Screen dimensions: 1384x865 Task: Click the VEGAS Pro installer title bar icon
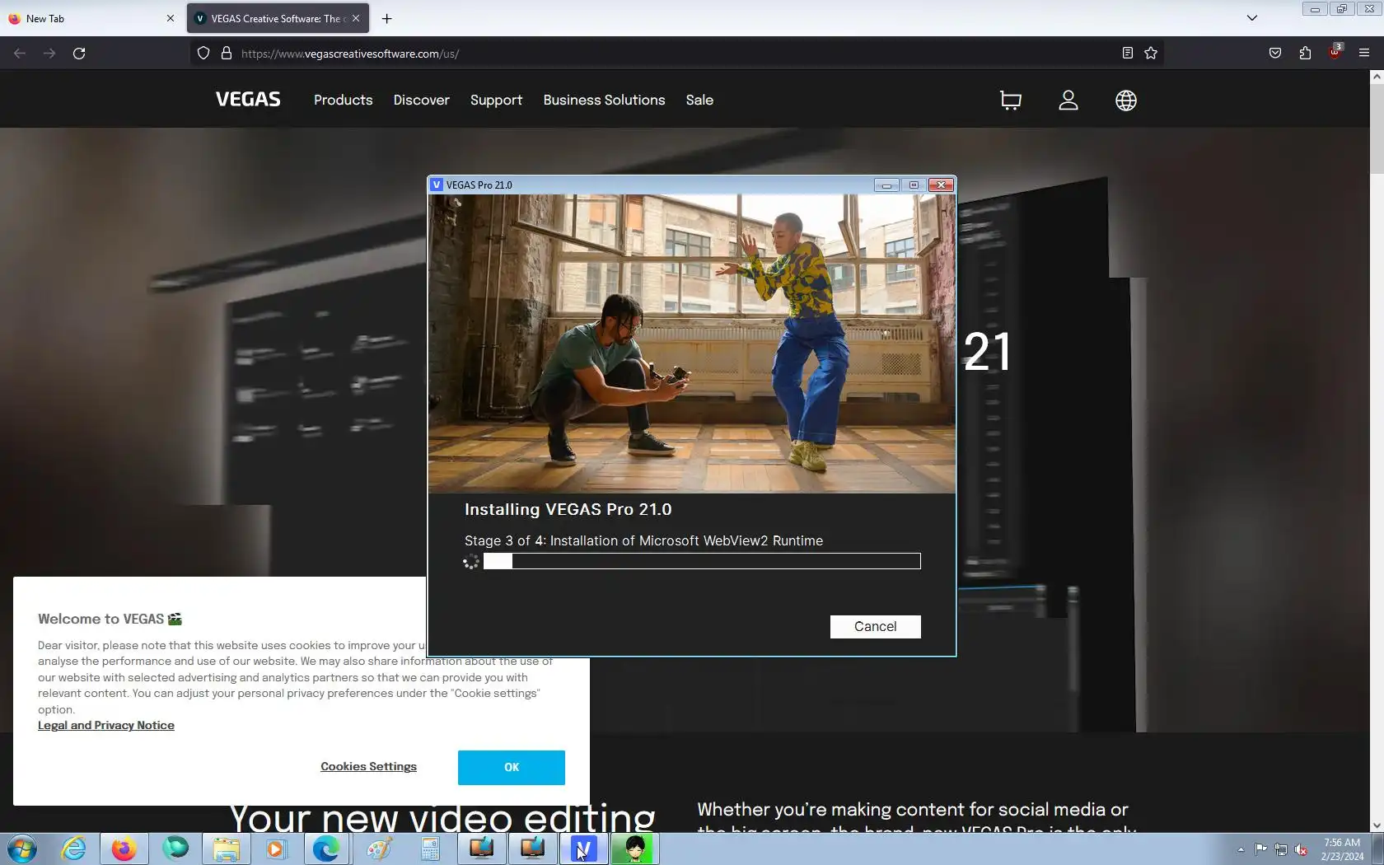pos(437,185)
